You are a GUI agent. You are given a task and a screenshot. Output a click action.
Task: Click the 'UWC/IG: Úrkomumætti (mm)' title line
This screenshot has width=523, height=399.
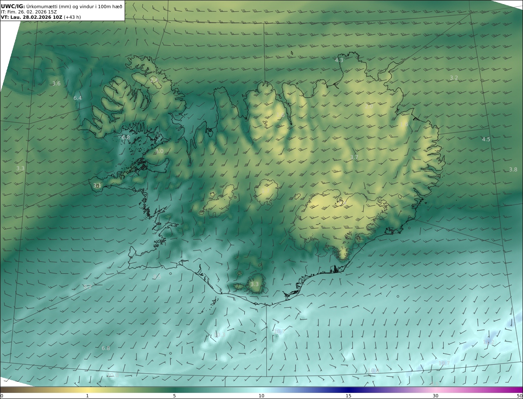click(x=61, y=6)
